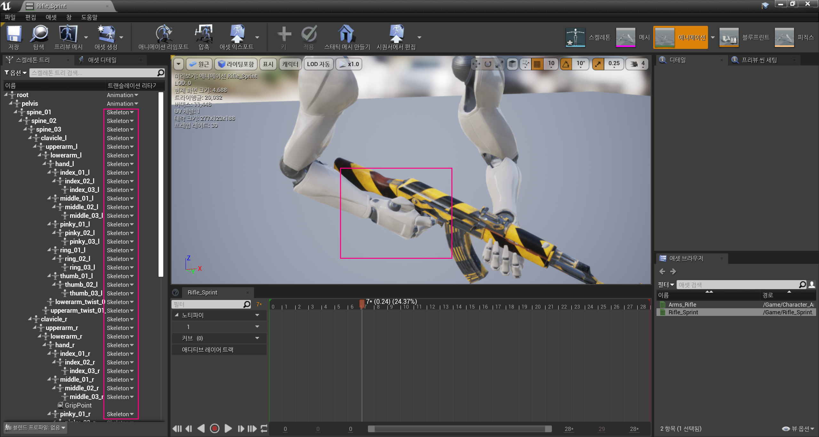819x437 pixels.
Task: Click the timeline range scrollbar slider
Action: tap(459, 429)
